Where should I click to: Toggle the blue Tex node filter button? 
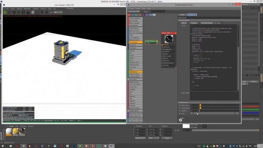133,15
